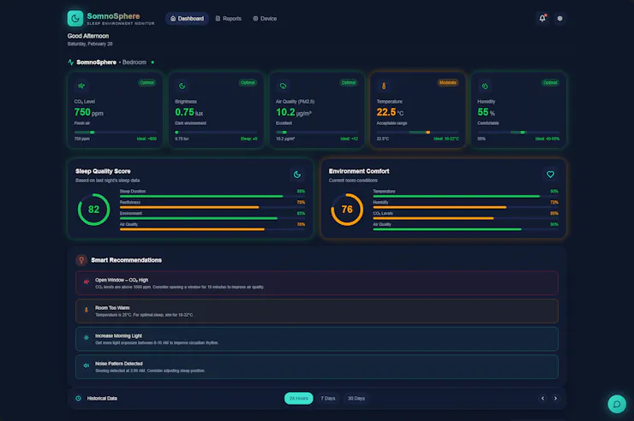
Task: Select the 7 Days range
Action: tap(328, 399)
